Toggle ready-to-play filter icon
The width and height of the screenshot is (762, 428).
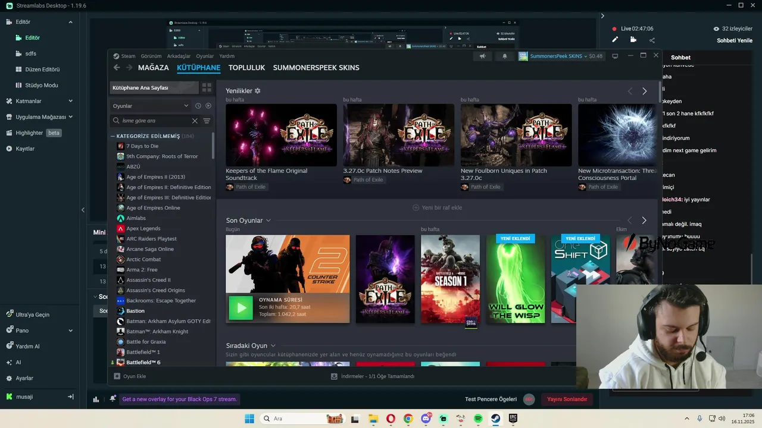point(208,106)
